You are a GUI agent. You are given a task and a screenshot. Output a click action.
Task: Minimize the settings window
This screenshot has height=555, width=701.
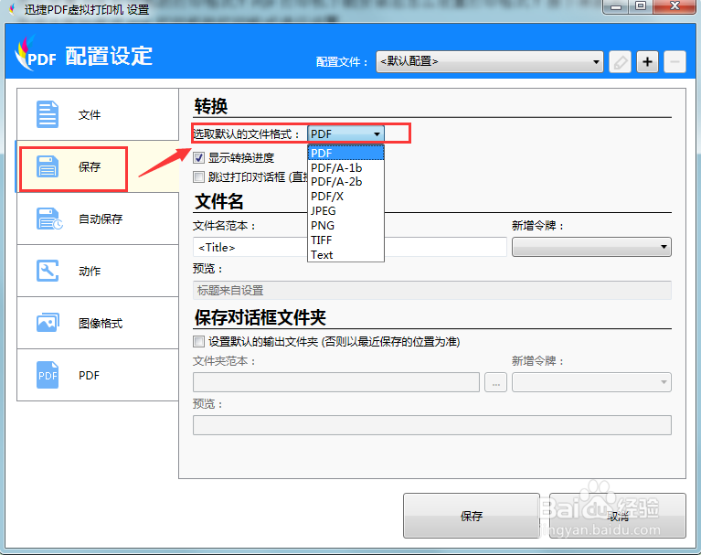616,6
